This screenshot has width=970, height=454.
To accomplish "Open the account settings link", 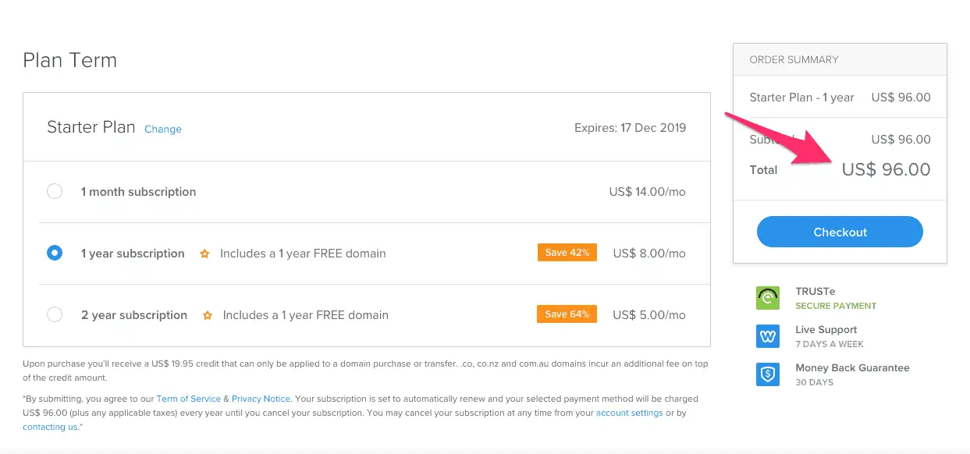I will pyautogui.click(x=630, y=413).
